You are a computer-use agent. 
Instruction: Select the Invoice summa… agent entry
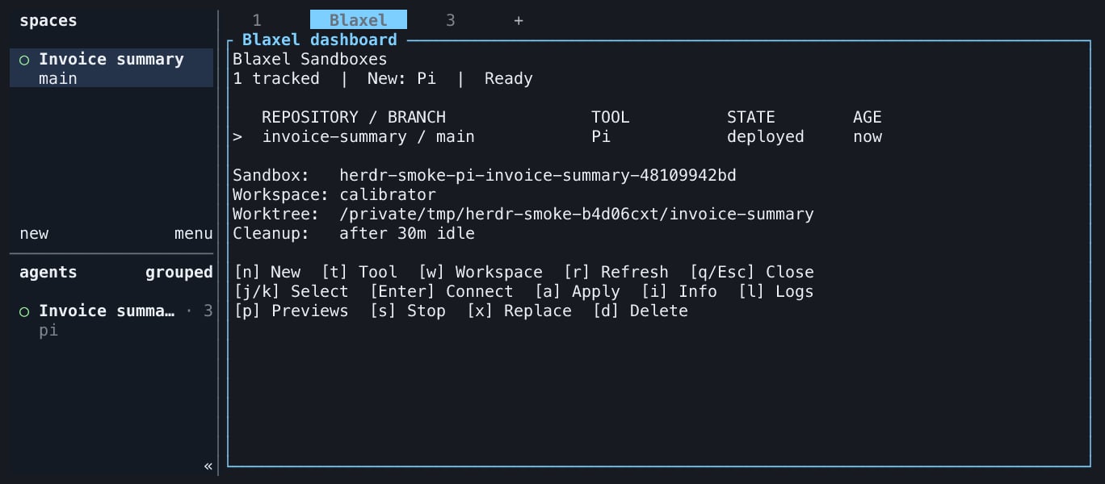click(x=111, y=320)
